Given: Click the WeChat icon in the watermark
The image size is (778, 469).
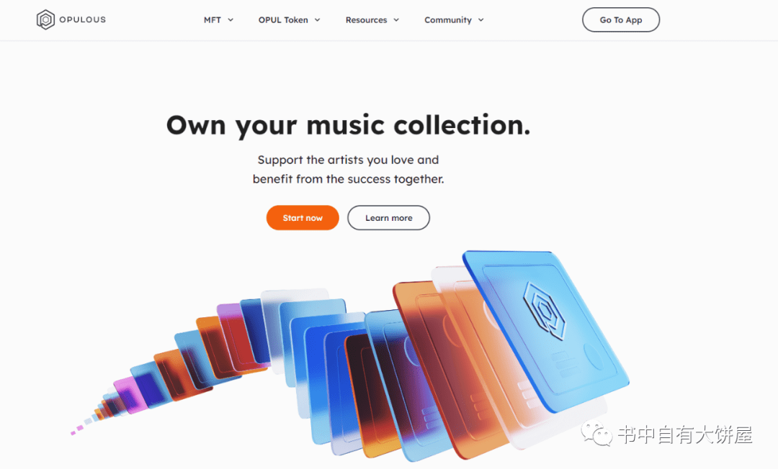Looking at the screenshot, I should 597,434.
